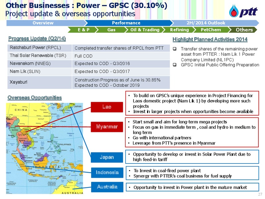Screen dimensions: 265x199
Task: Click subtitle Project update & overseas opportunities
Action: click(70, 14)
